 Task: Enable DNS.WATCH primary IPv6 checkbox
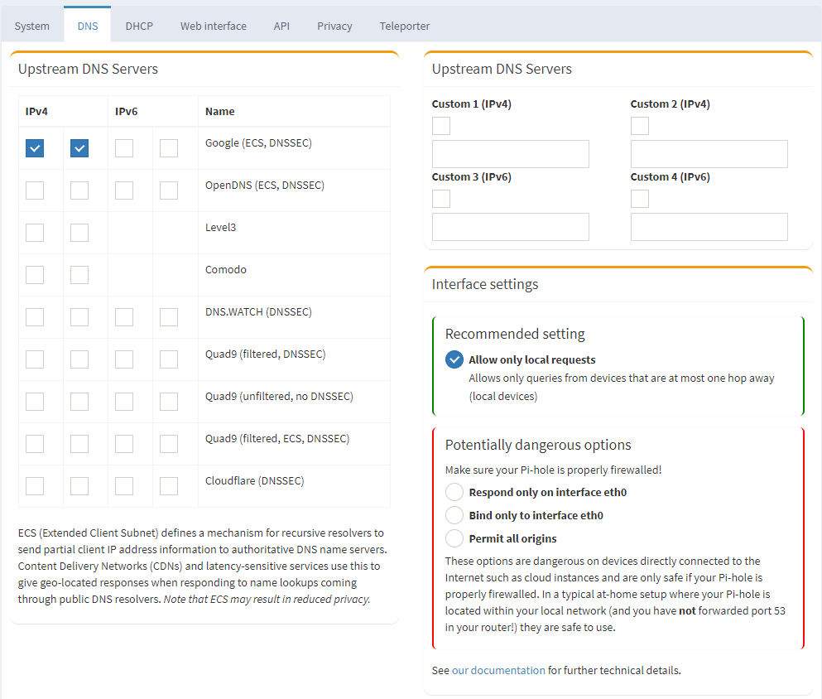point(124,317)
